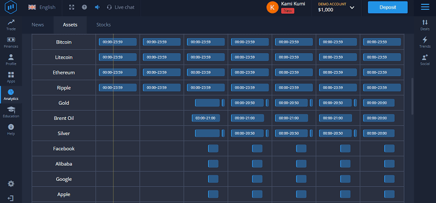Open the Help section
Image resolution: width=436 pixels, height=203 pixels.
[x=11, y=130]
